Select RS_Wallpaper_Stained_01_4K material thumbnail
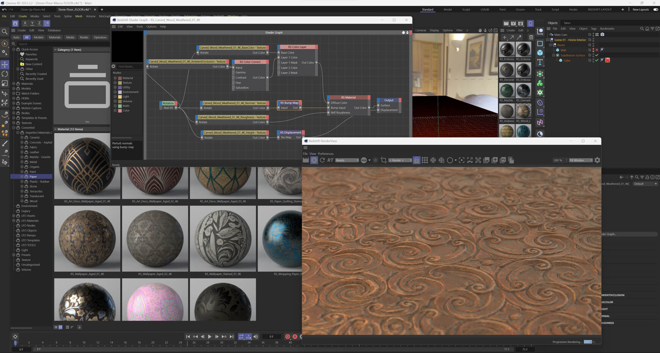Viewport: 660px width, 353px height. point(223,239)
